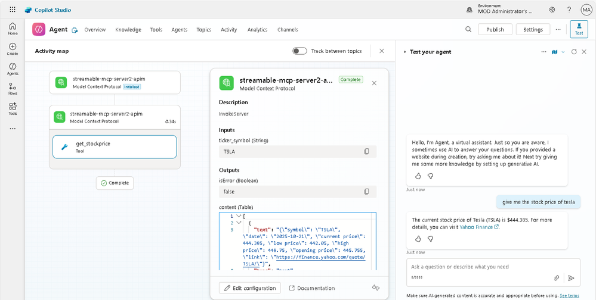This screenshot has height=300, width=596.
Task: Open Tools in left sidebar
Action: 13,109
